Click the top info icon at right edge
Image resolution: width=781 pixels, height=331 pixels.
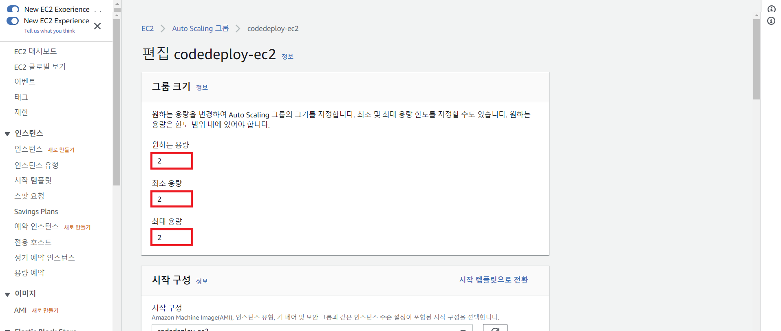pos(771,9)
